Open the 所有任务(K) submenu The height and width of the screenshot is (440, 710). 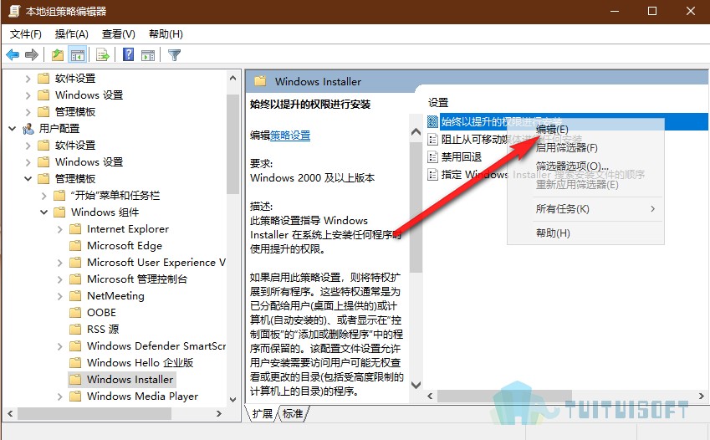pyautogui.click(x=585, y=209)
